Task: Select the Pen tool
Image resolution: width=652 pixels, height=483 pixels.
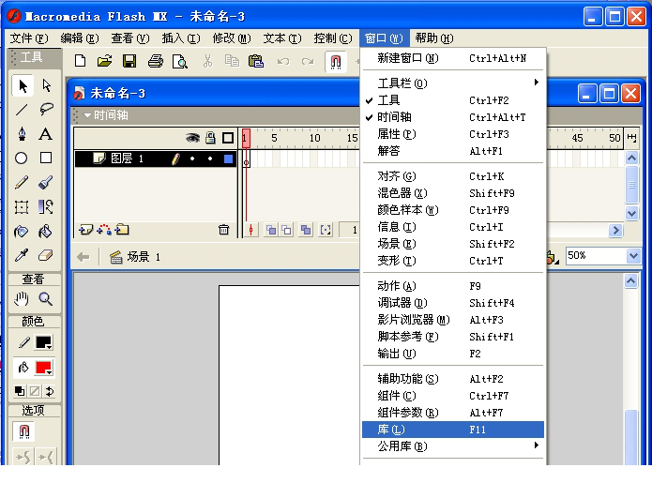Action: (x=22, y=134)
